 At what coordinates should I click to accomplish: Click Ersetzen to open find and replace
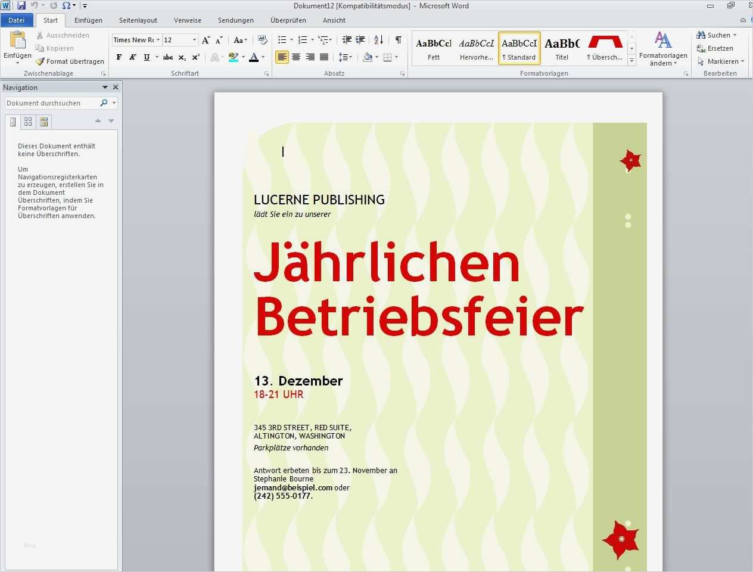717,48
